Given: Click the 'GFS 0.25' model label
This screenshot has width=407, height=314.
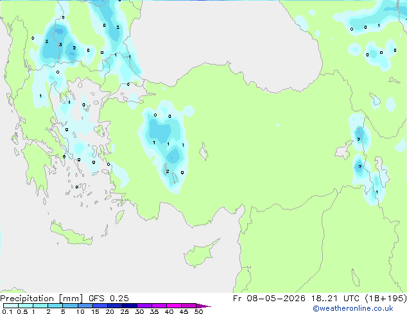Looking at the screenshot, I should tap(108, 299).
